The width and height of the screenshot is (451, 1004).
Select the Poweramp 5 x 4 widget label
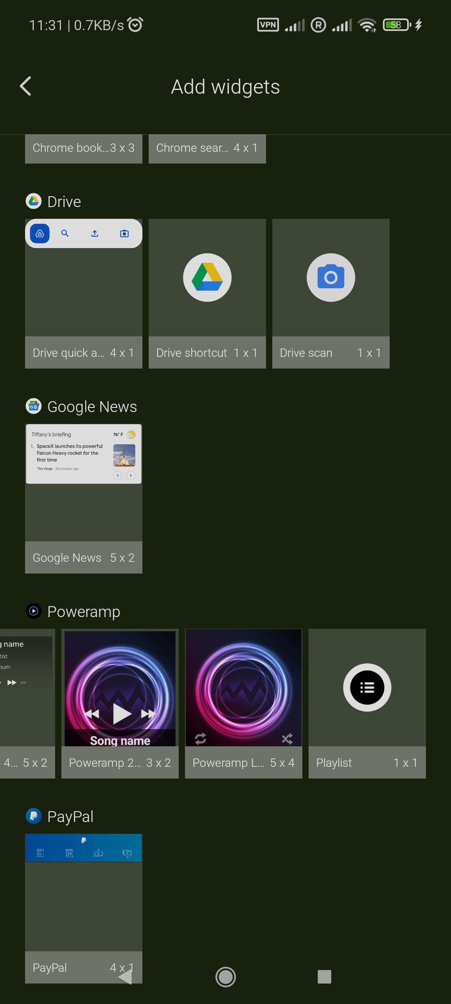coord(243,763)
